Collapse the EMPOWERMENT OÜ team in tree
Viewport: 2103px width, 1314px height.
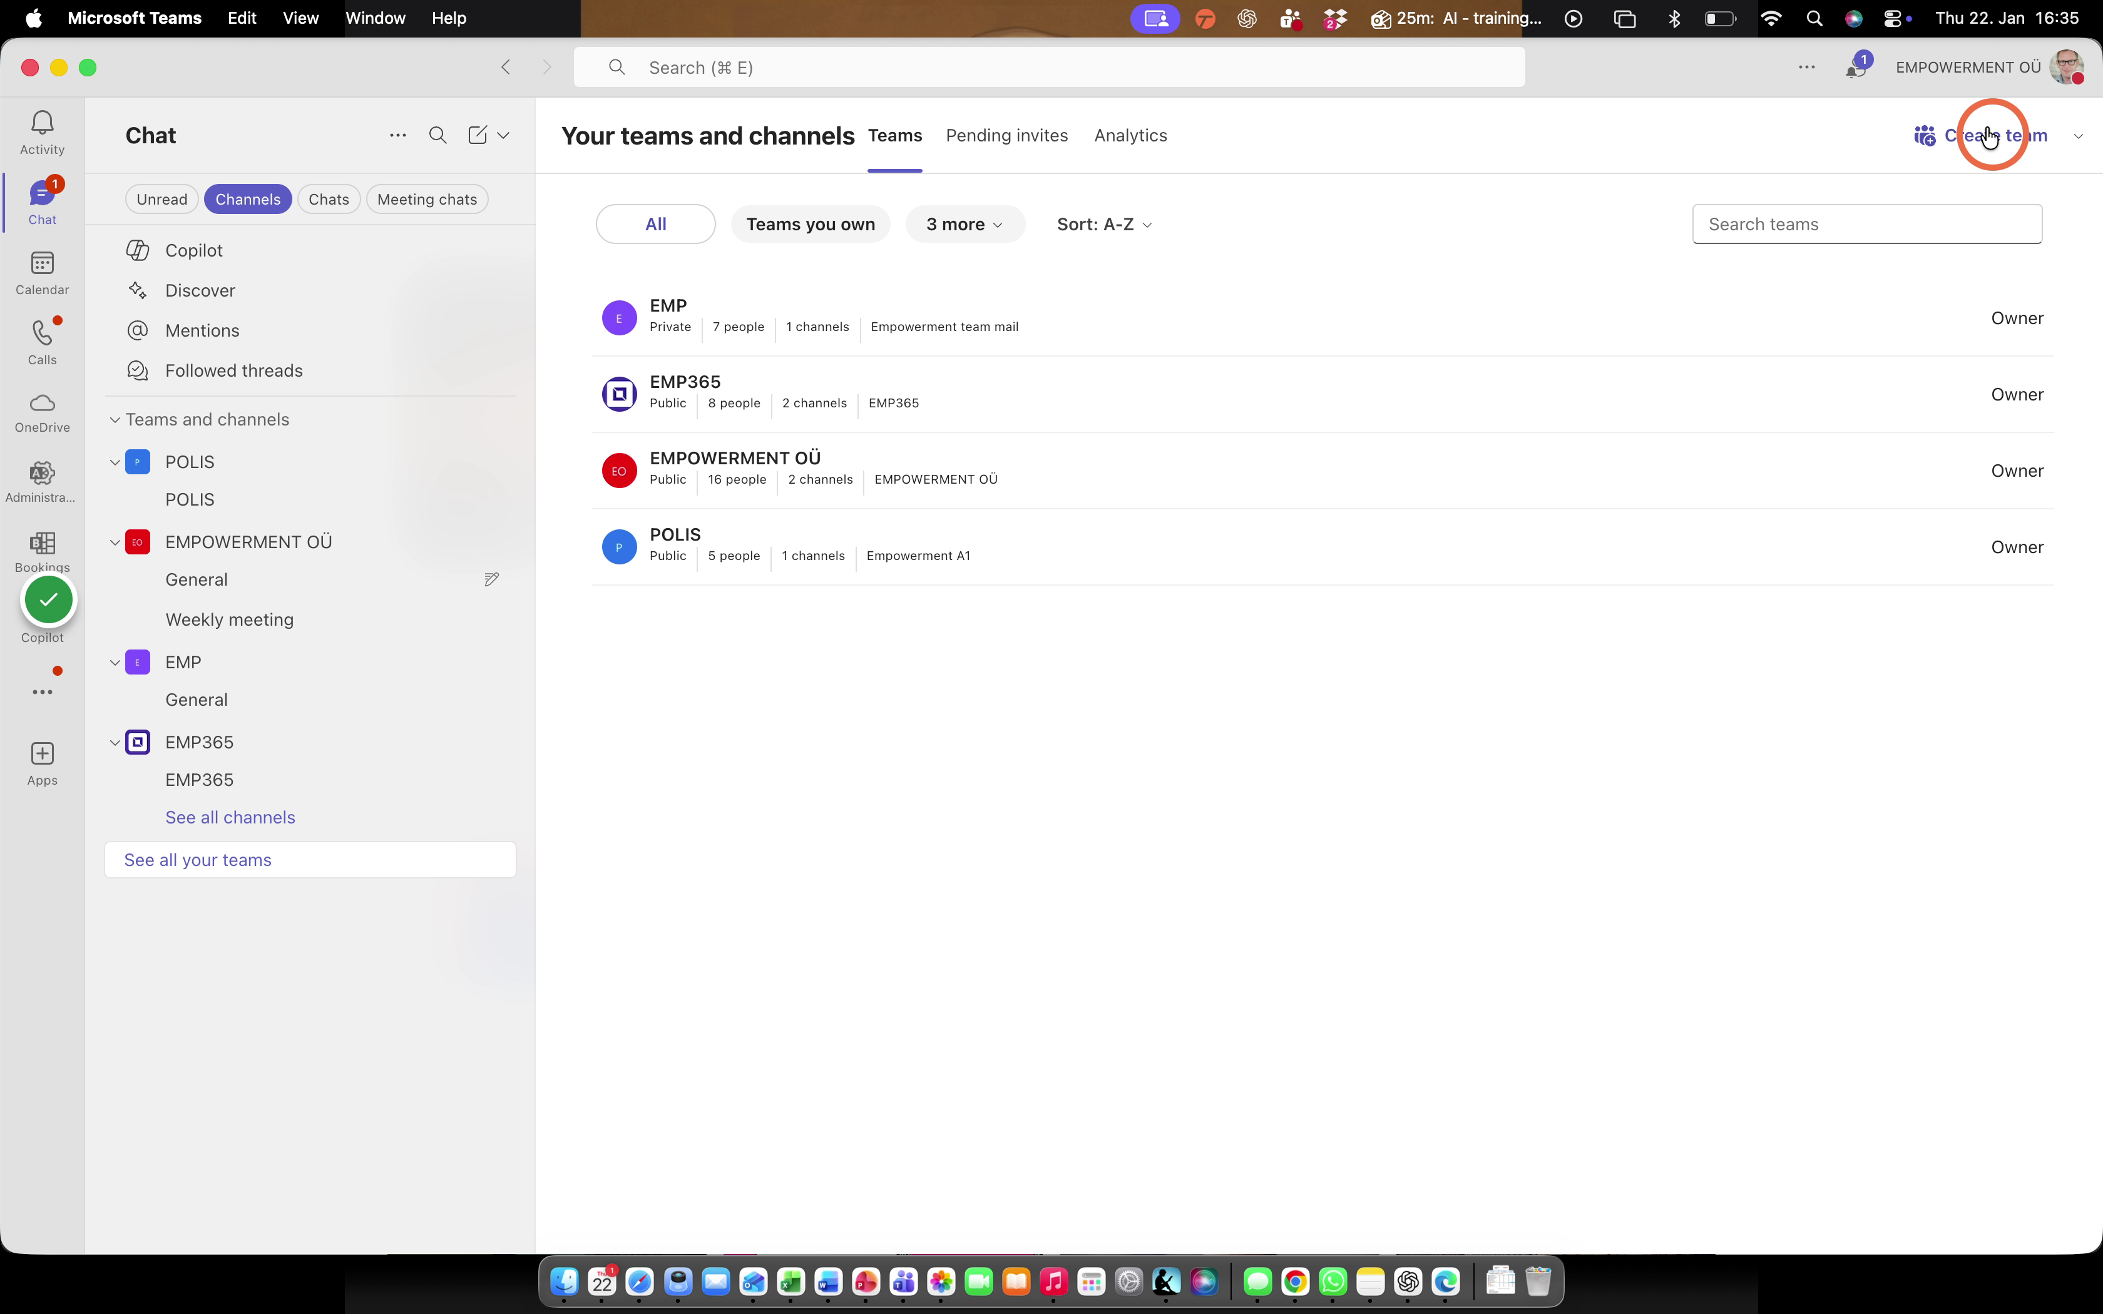[x=114, y=542]
